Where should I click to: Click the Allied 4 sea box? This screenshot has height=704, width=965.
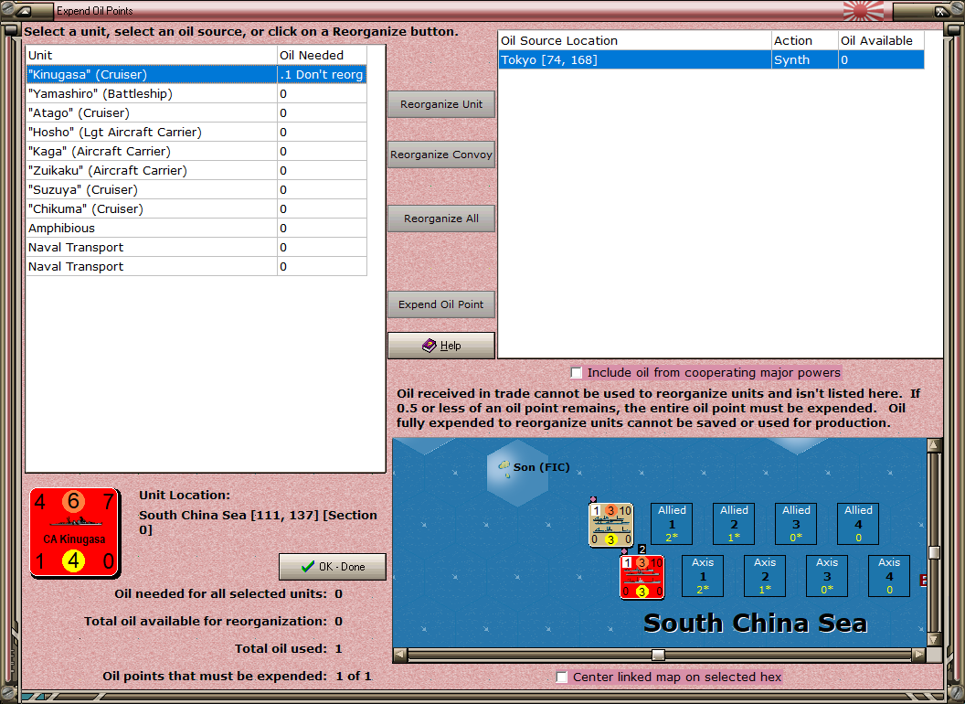coord(858,524)
